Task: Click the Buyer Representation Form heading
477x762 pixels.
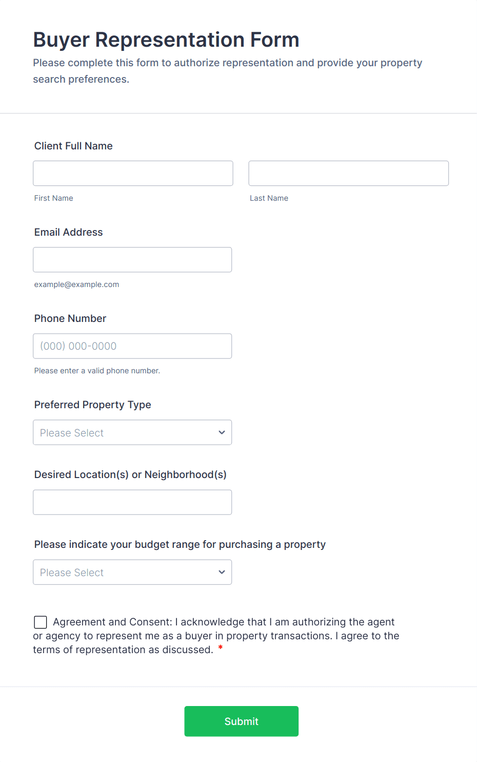Action: (166, 40)
